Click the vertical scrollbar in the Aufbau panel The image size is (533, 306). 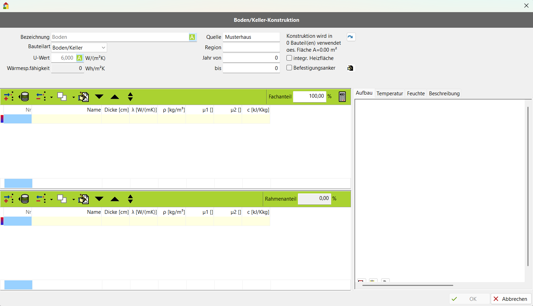[528, 186]
